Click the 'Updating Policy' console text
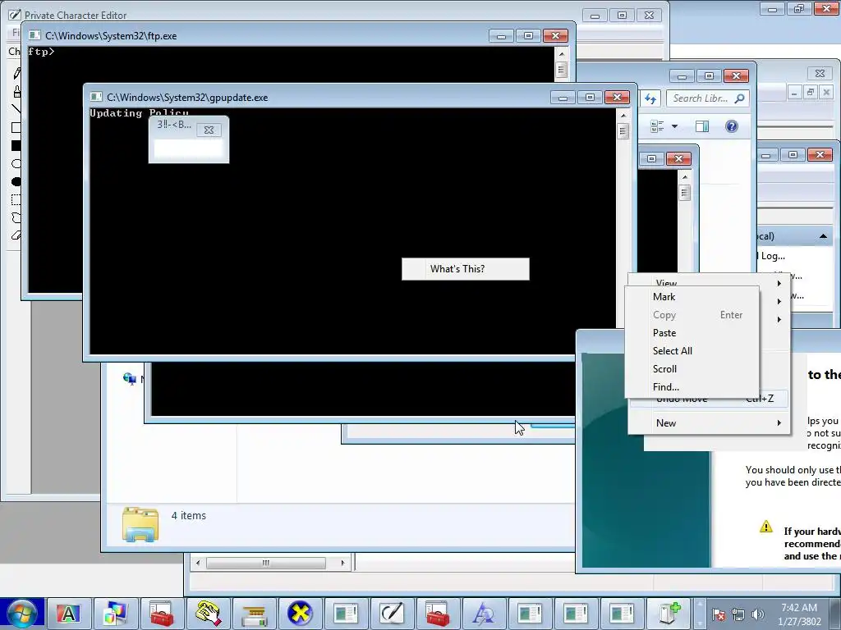841x630 pixels. click(x=139, y=113)
